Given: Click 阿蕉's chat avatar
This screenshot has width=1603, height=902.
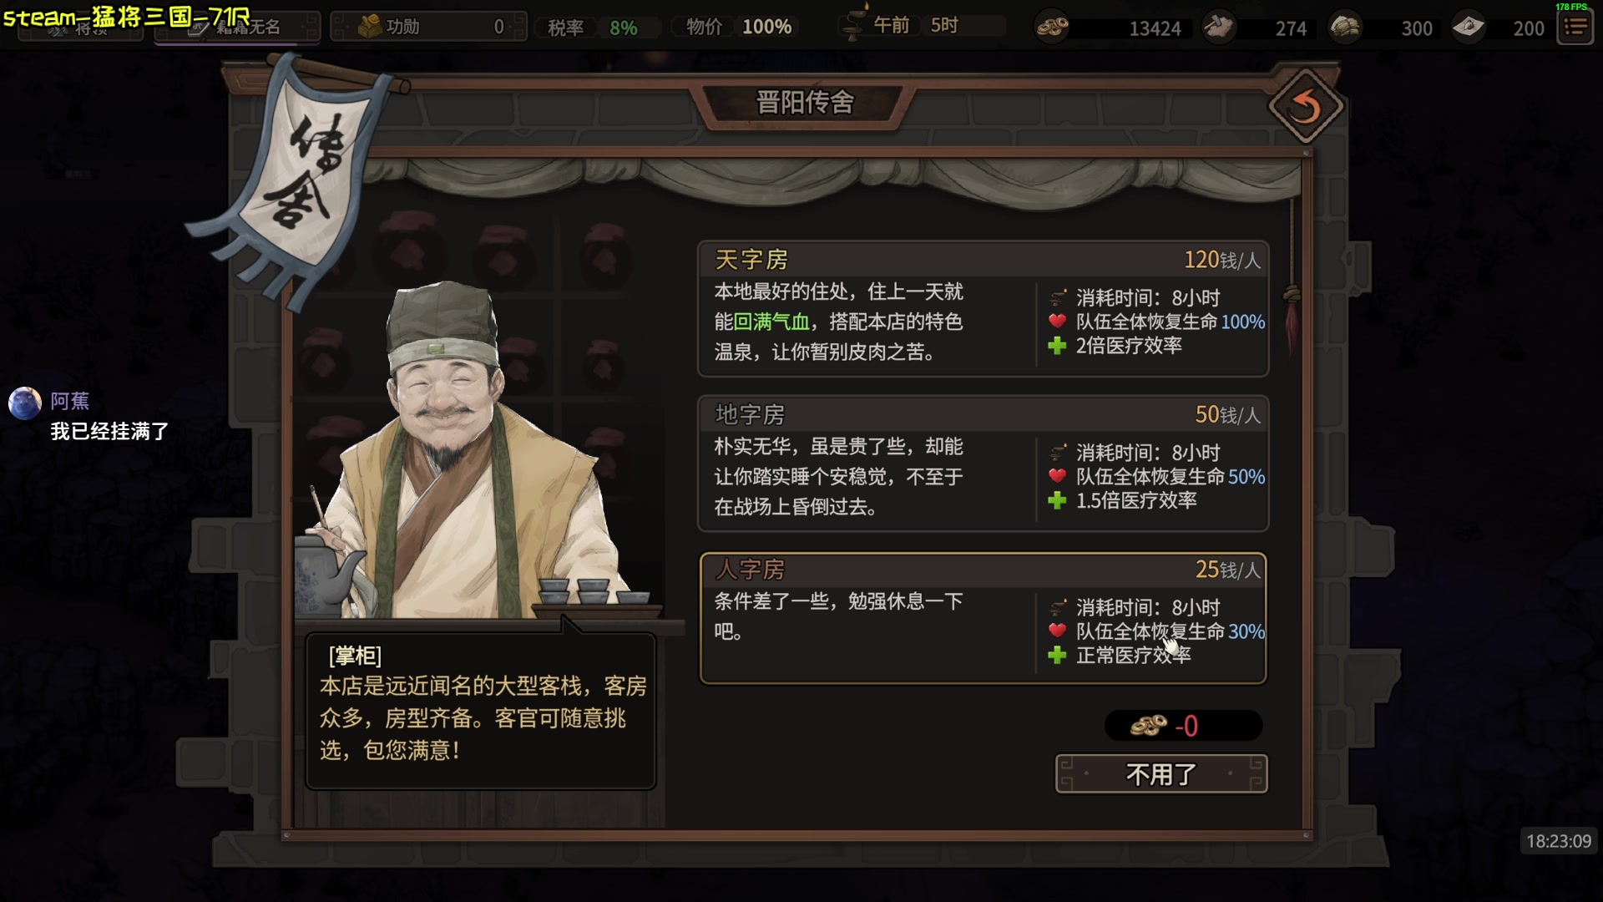Looking at the screenshot, I should [x=25, y=403].
